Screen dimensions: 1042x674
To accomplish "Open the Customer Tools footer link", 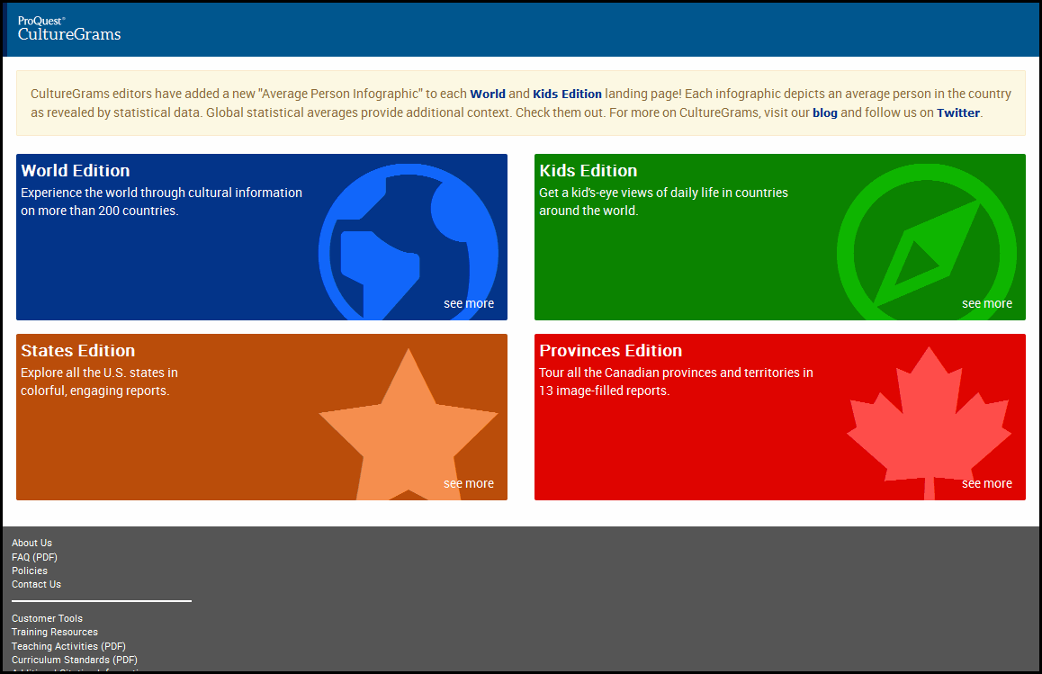I will (x=47, y=618).
